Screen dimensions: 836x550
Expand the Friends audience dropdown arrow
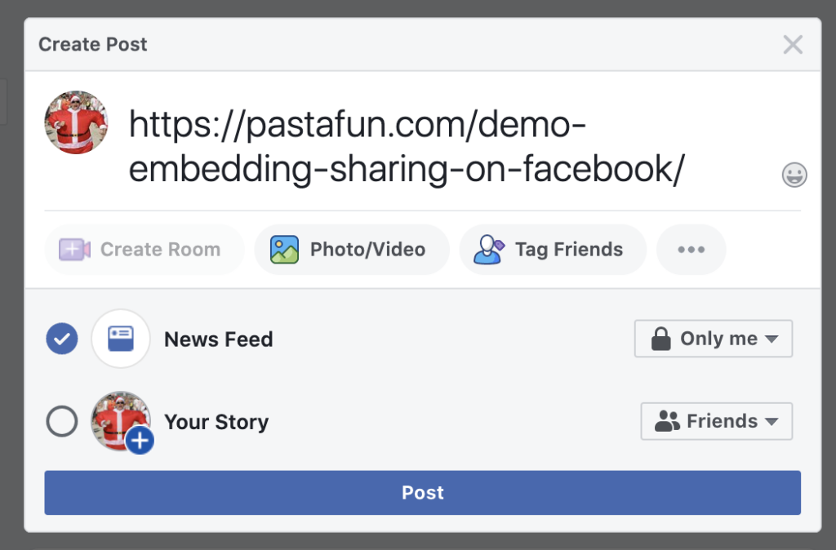pyautogui.click(x=772, y=422)
